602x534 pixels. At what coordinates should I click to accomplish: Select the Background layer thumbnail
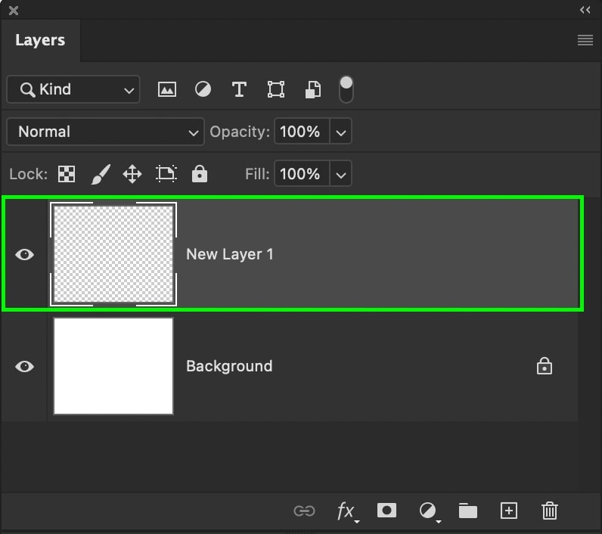pos(113,366)
